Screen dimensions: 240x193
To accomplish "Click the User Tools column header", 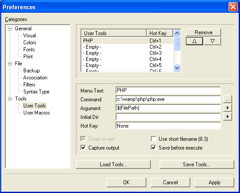I will 114,33.
